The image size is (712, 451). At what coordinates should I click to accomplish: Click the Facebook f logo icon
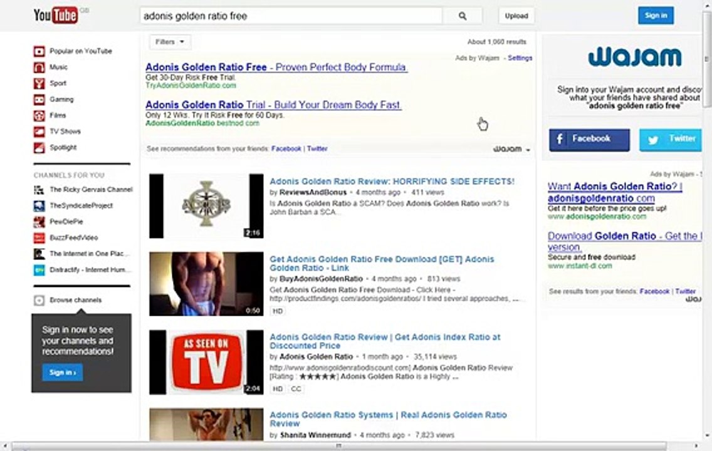(x=560, y=139)
